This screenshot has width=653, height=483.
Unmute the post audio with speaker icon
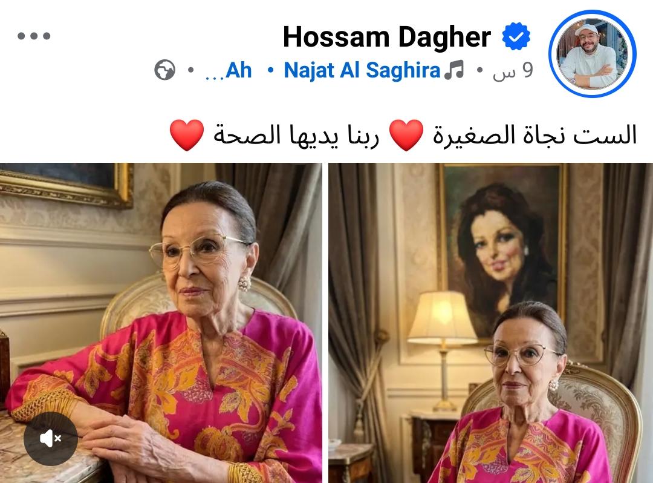pyautogui.click(x=50, y=438)
